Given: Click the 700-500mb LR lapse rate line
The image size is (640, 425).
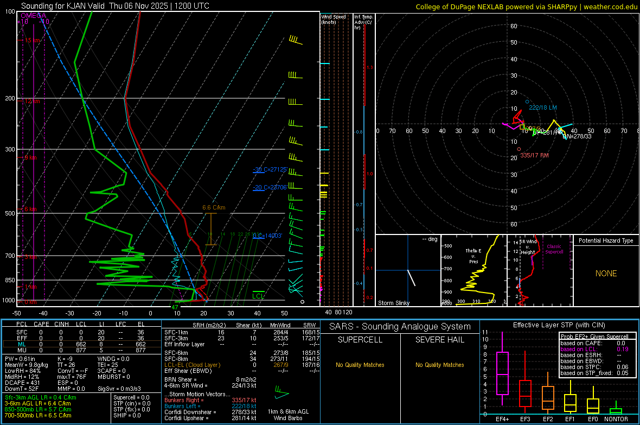Looking at the screenshot, I should point(38,415).
